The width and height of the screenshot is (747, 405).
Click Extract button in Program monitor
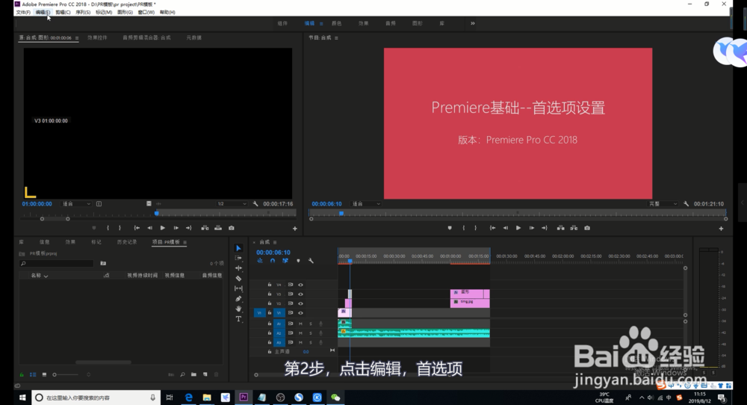pos(574,228)
